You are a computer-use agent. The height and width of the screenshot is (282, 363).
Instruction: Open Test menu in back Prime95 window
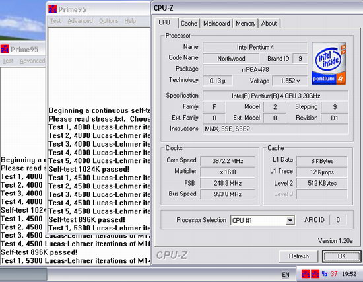click(8, 61)
